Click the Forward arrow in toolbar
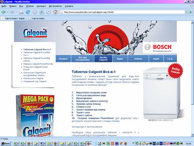The height and width of the screenshot is (146, 194). tap(12, 12)
